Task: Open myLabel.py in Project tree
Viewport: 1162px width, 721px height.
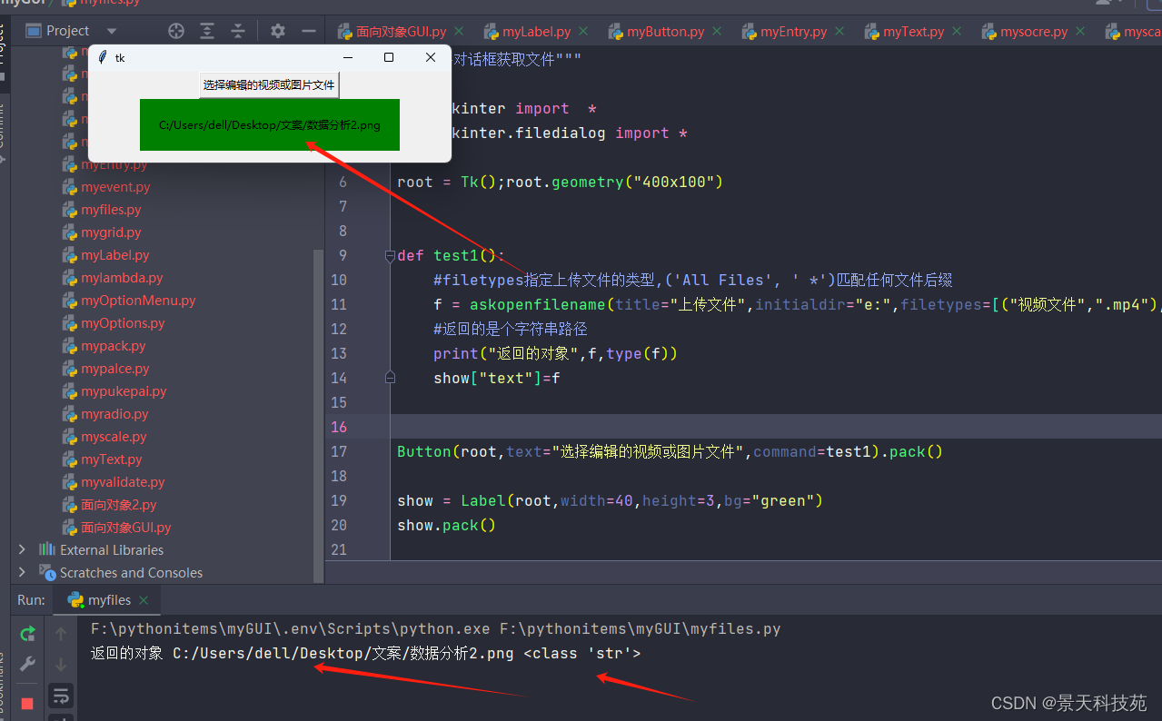Action: (x=114, y=255)
